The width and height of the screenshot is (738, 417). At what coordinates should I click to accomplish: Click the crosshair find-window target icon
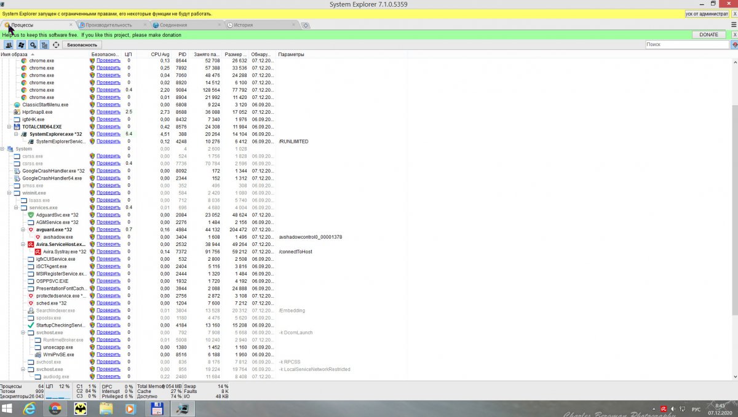point(56,45)
